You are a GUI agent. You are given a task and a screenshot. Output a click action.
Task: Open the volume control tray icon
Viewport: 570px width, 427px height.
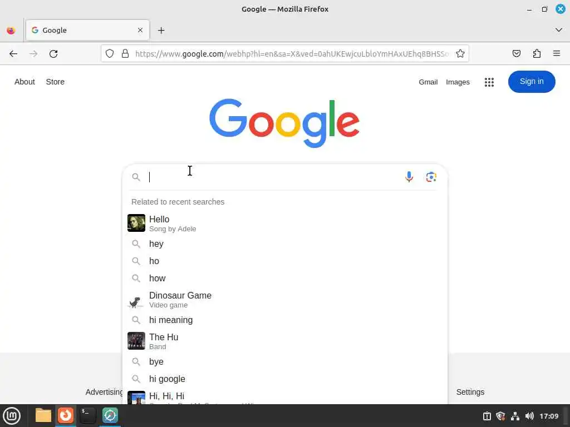pos(529,416)
